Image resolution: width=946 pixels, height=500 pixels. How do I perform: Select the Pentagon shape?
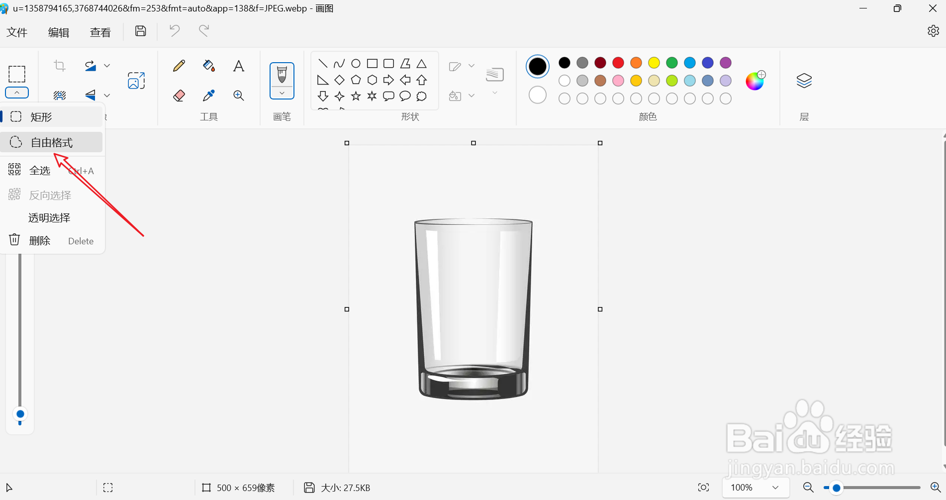tap(356, 80)
